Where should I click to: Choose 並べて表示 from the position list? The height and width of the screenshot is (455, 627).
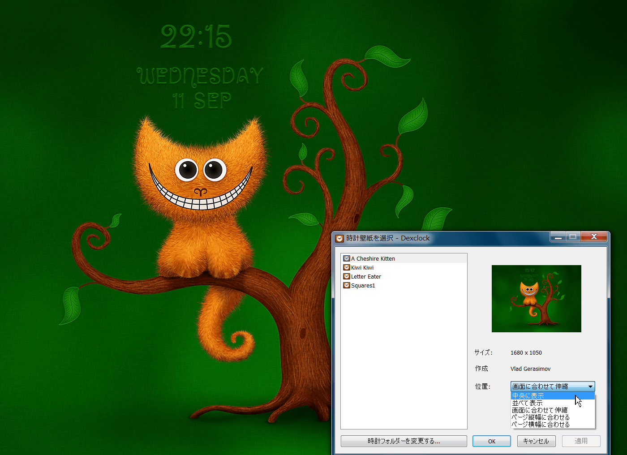(553, 403)
